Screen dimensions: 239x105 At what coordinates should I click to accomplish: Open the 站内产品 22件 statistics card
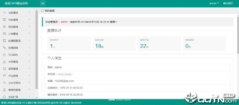pos(159,43)
